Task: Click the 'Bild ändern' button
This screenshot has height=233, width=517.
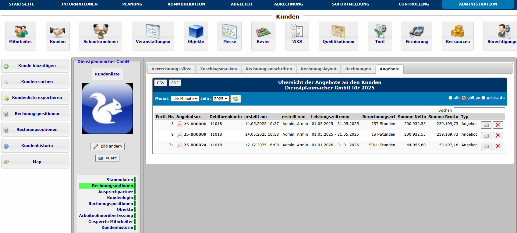Action: tap(107, 146)
